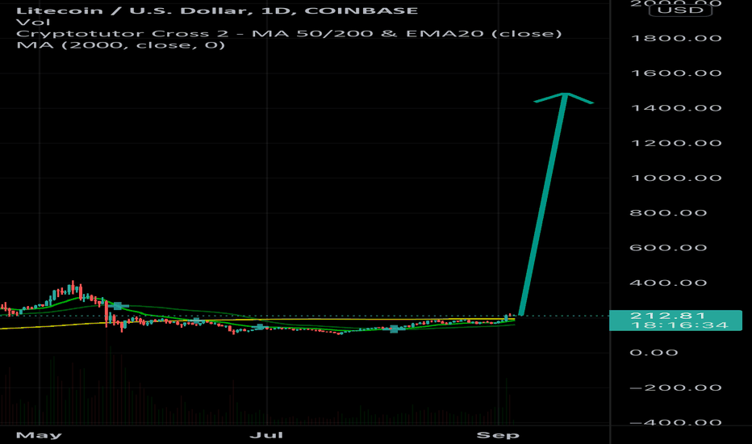Open the USD currency selector
The image size is (752, 444).
pyautogui.click(x=680, y=10)
